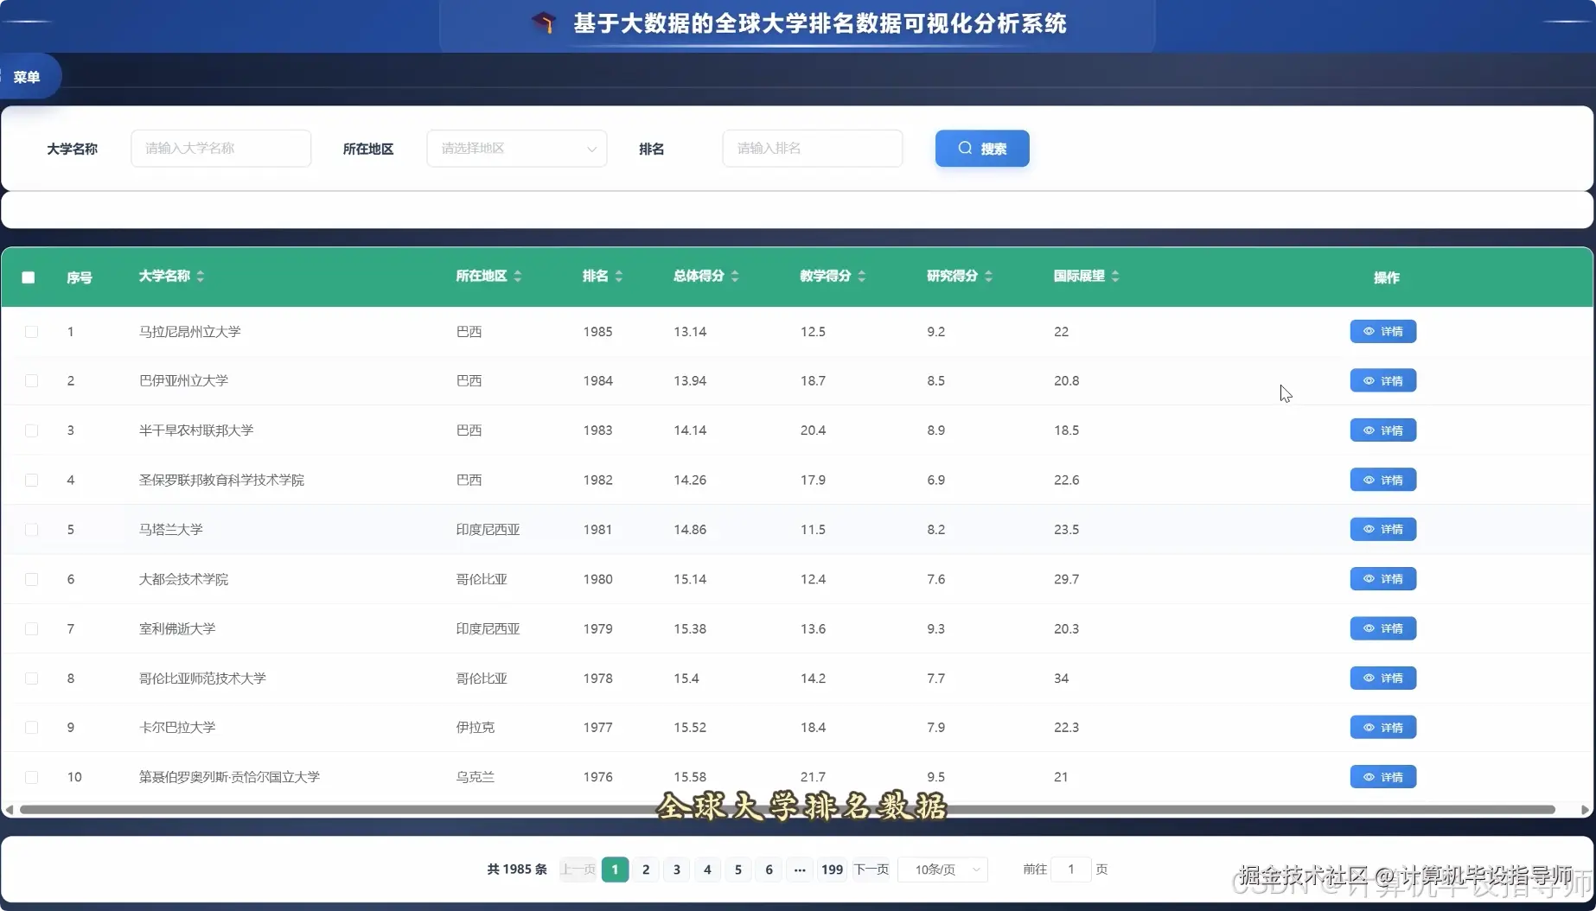
Task: Check the row checkbox for 马拉尼昂州立大学
Action: [x=32, y=331]
